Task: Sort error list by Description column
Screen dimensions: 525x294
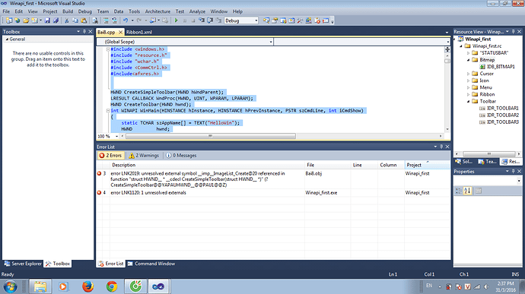Action: coord(207,165)
